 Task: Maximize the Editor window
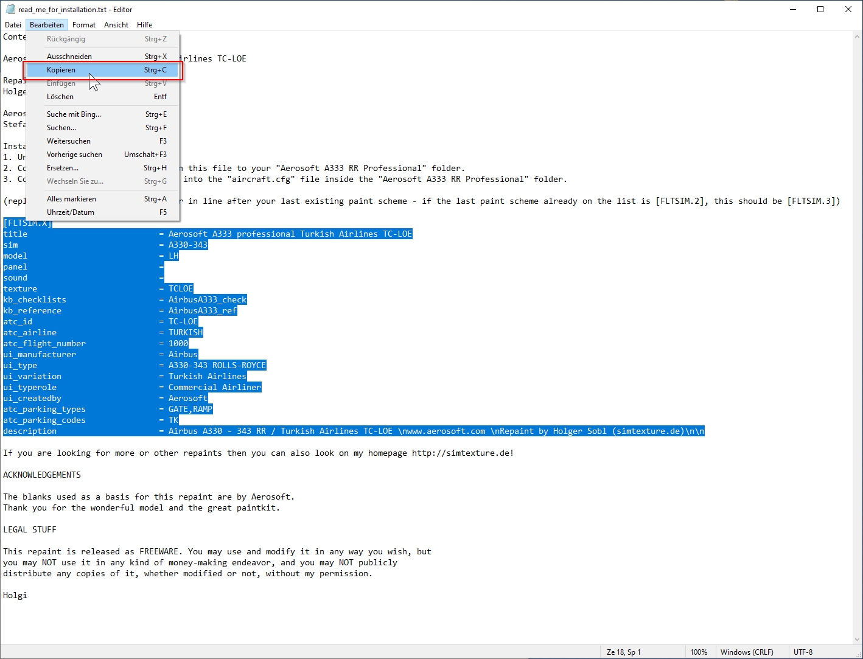tap(820, 9)
